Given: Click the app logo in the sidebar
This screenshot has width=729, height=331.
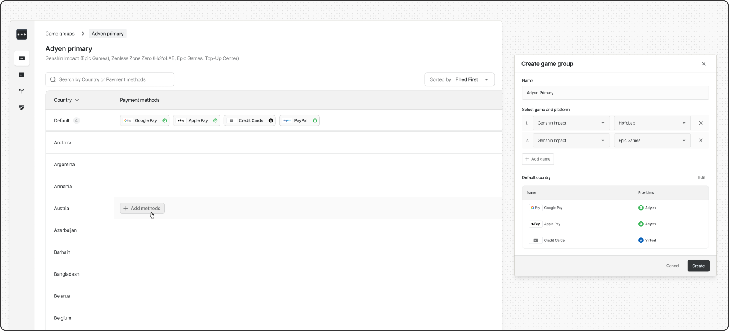Looking at the screenshot, I should (22, 34).
